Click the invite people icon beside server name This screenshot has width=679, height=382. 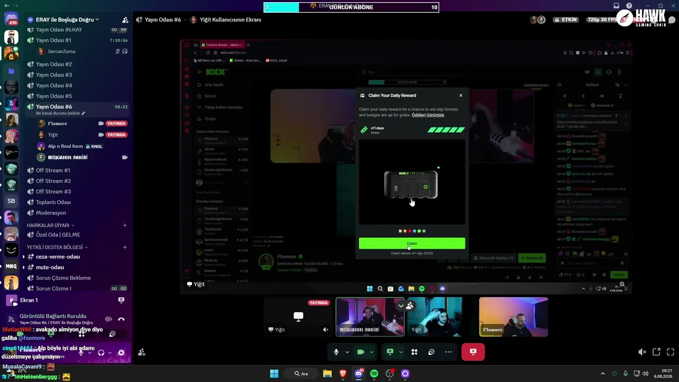(125, 20)
